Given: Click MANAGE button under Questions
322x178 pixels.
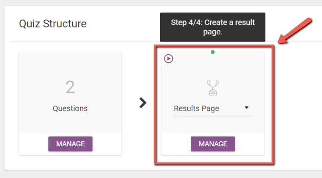Looking at the screenshot, I should coord(70,144).
